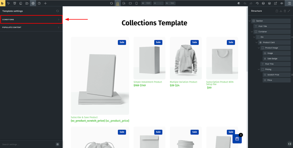Open the templates folder icon
The image size is (293, 148).
point(27,3)
